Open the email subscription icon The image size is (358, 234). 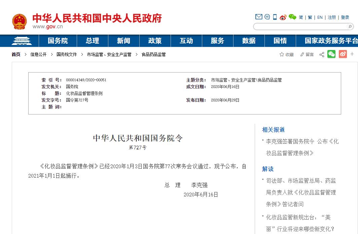259,16
